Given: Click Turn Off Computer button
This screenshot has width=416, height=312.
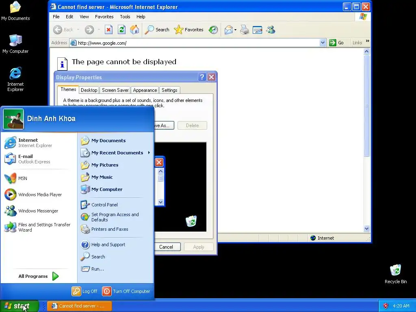Looking at the screenshot, I should tap(126, 291).
